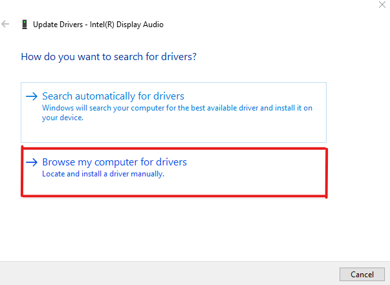
Task: Click the 'How do you want to search' heading
Action: (x=109, y=57)
